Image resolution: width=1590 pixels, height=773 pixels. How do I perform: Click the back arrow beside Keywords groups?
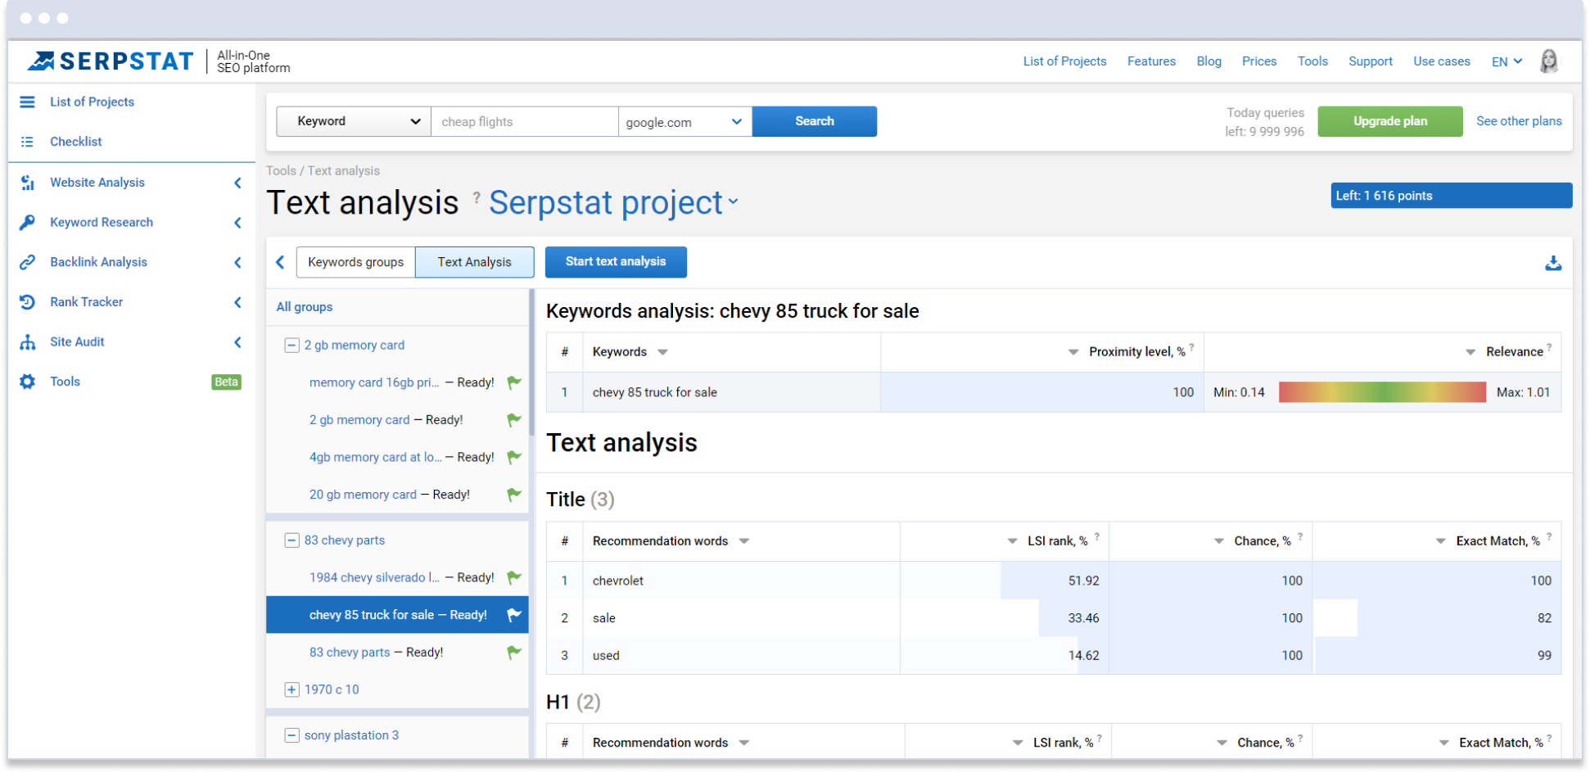coord(280,262)
